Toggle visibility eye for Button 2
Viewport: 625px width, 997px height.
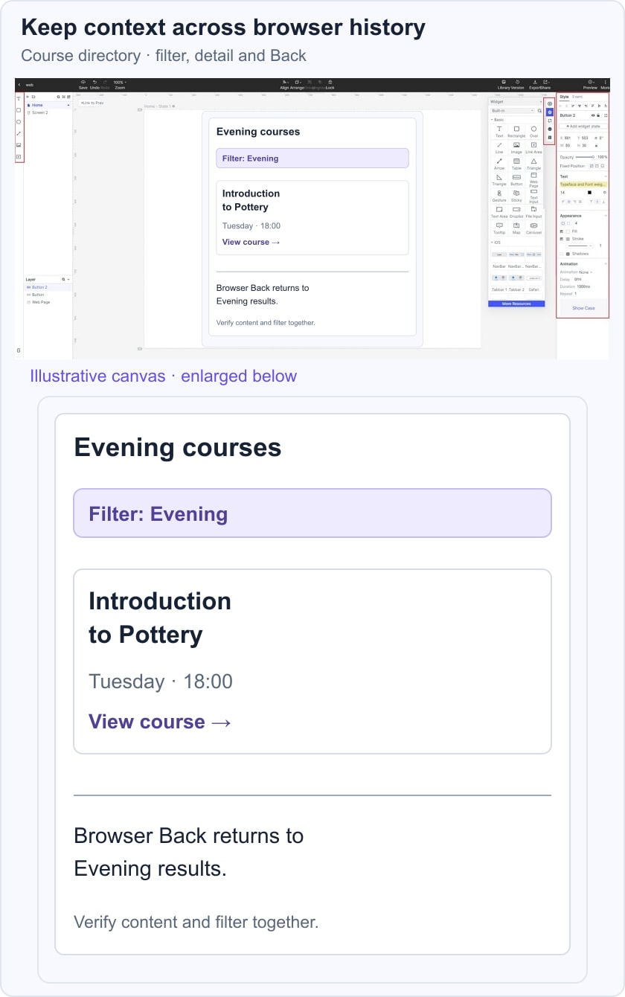pyautogui.click(x=593, y=115)
